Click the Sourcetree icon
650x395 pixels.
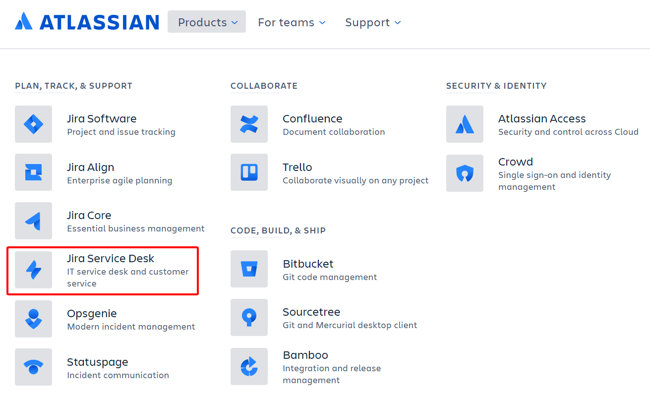tap(249, 318)
